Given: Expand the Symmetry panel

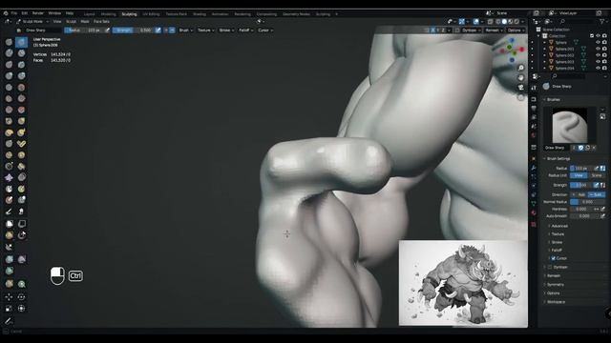Looking at the screenshot, I should [556, 285].
